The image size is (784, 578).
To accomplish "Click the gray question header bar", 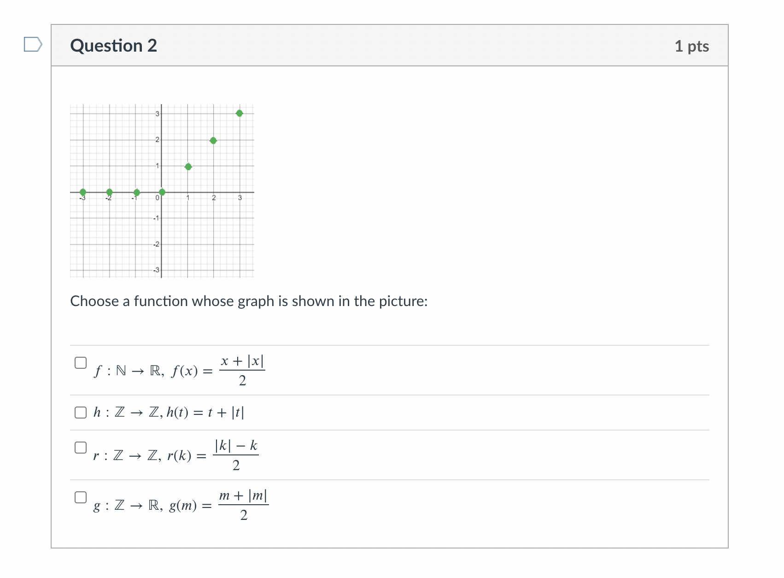I will pos(392,45).
